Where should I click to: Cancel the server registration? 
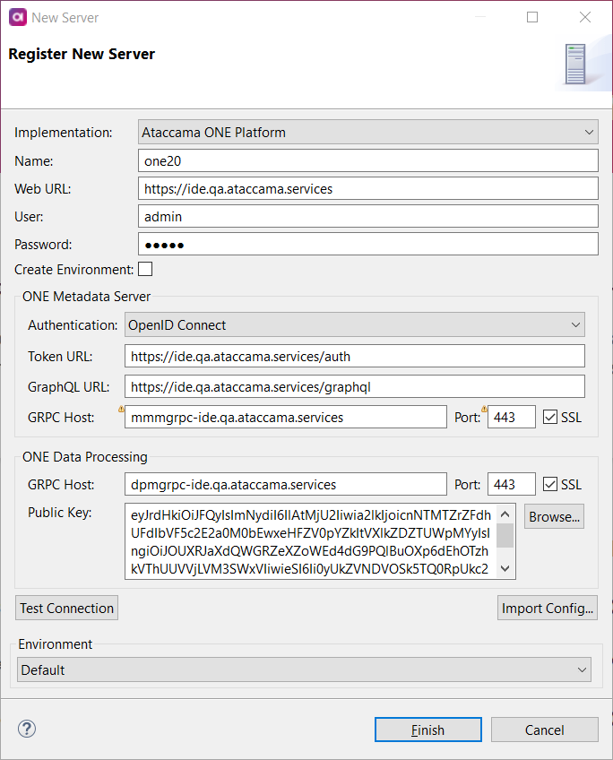pyautogui.click(x=544, y=729)
